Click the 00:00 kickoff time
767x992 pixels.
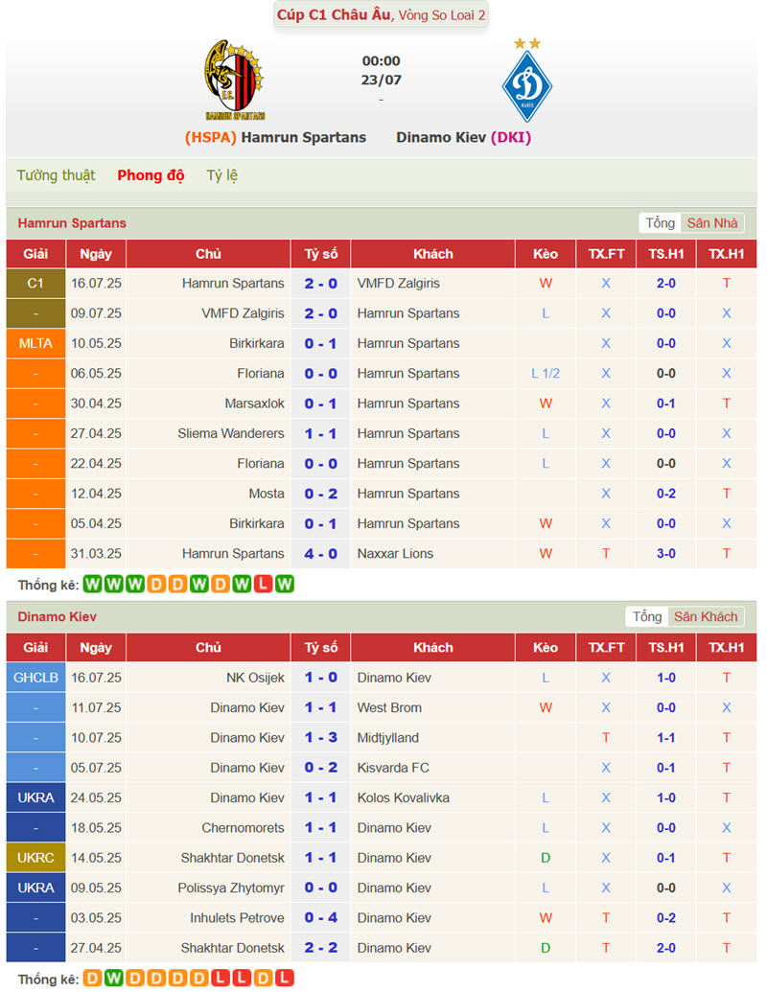pos(381,61)
